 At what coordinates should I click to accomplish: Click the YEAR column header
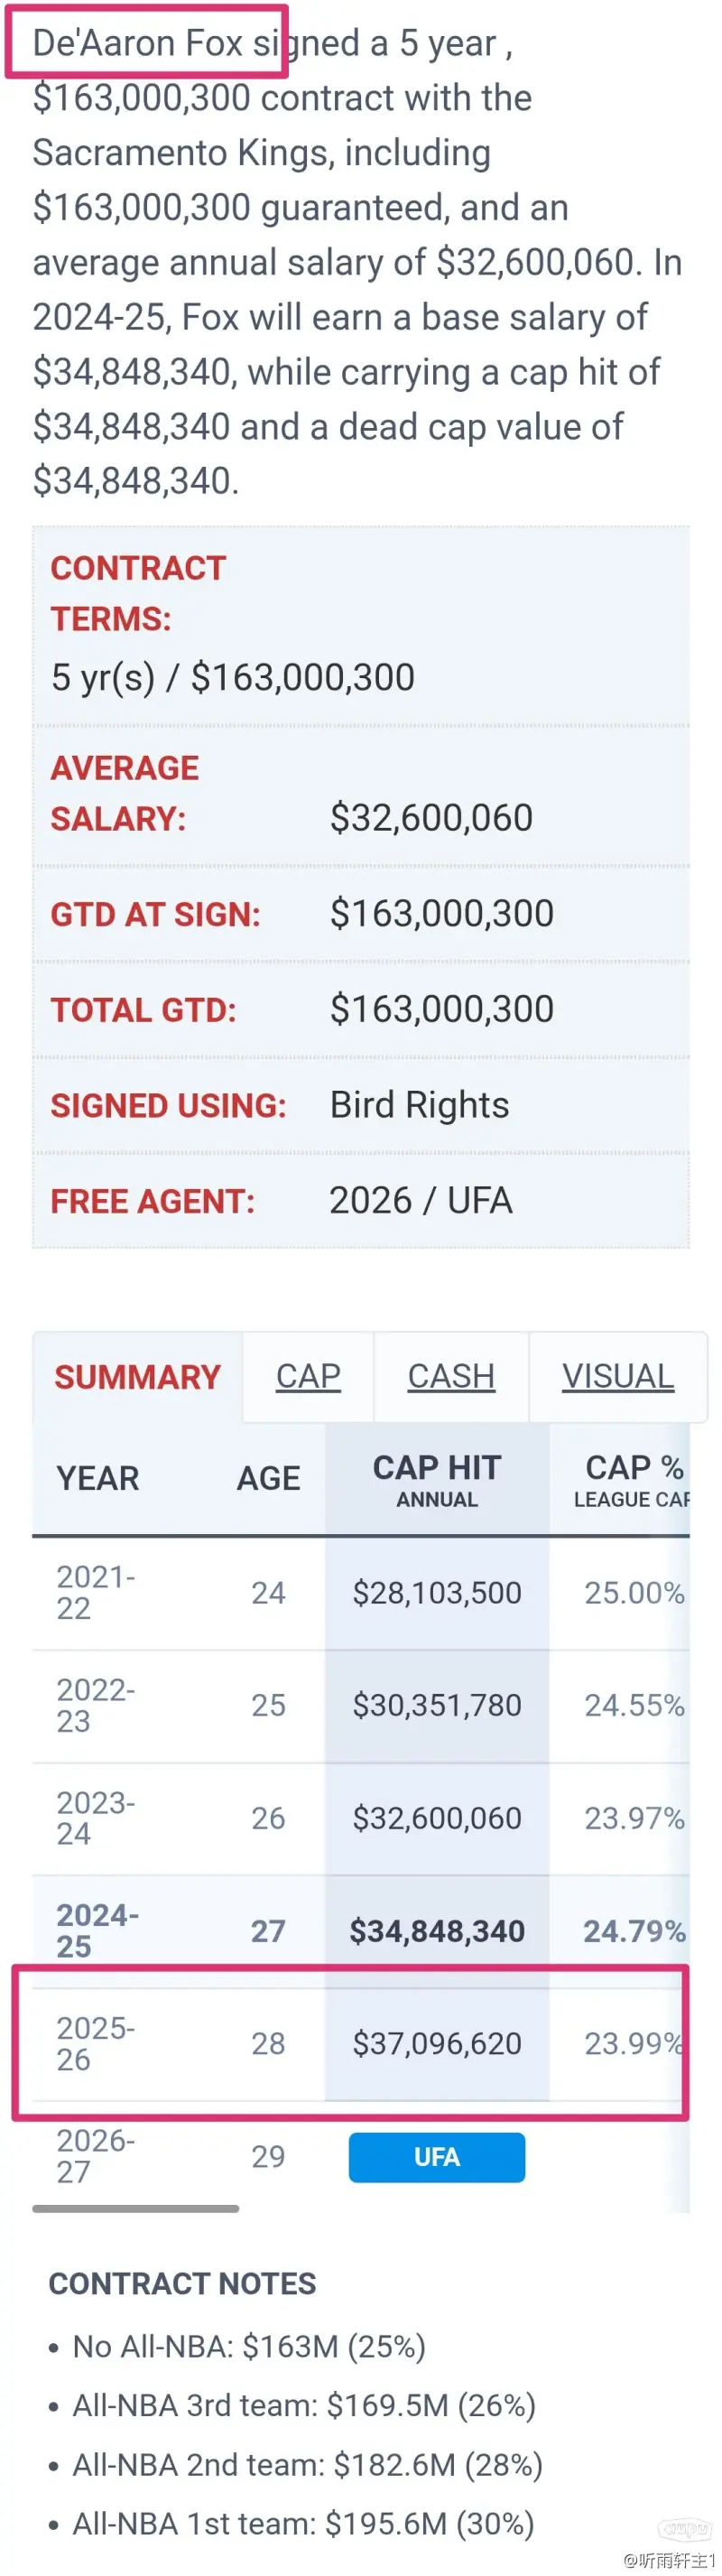tap(97, 1478)
